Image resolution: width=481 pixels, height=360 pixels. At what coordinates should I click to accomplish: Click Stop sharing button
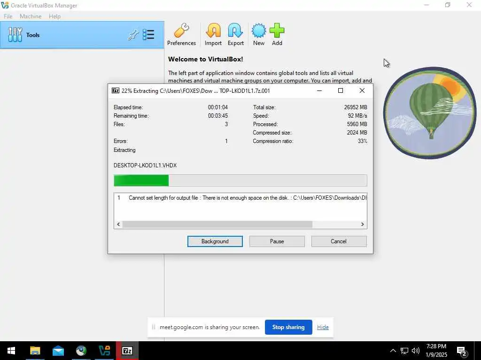(x=288, y=327)
